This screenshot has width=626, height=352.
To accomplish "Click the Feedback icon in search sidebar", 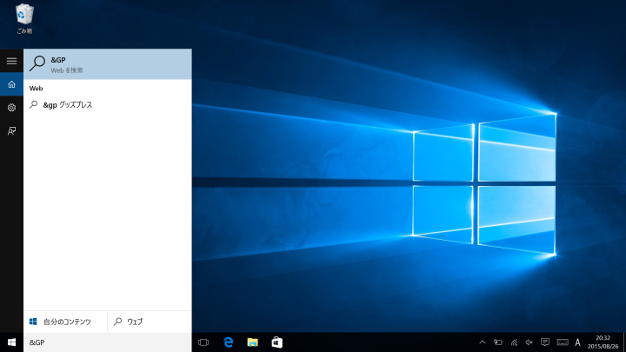I will click(x=11, y=131).
